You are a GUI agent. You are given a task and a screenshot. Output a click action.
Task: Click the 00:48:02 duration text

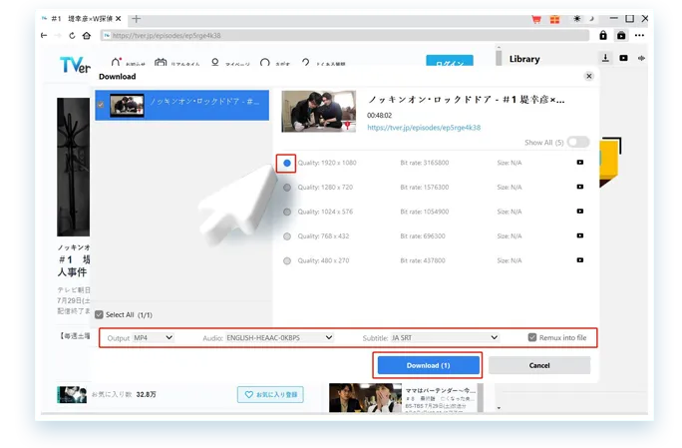point(379,116)
